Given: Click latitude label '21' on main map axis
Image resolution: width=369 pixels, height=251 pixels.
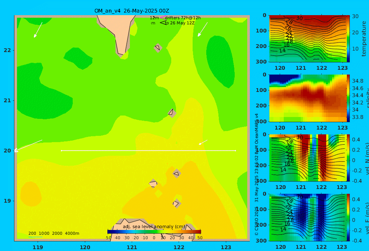Looking at the screenshot, I should click(7, 100).
